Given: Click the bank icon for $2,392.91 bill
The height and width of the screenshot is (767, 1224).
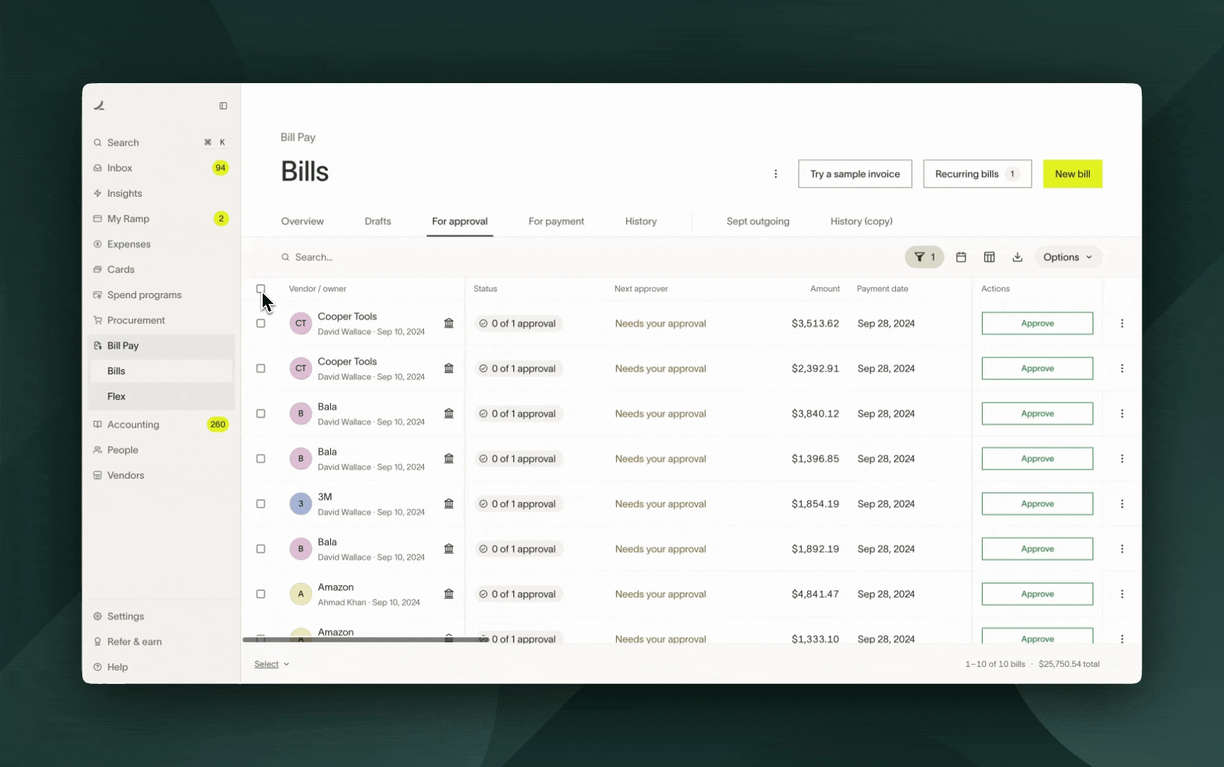Looking at the screenshot, I should click(449, 369).
